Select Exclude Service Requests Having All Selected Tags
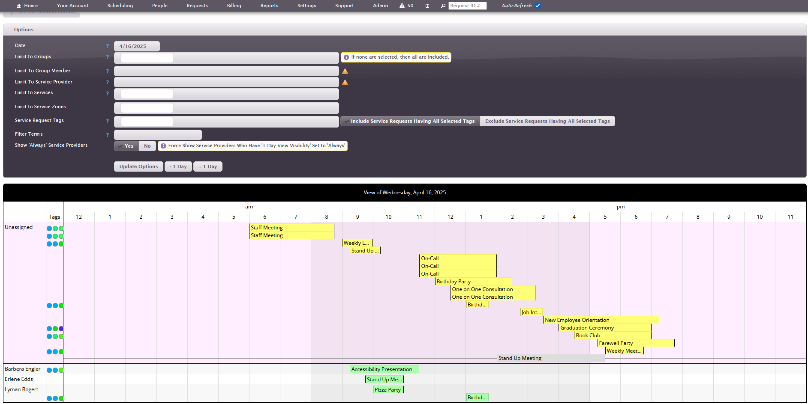808x404 pixels. (547, 121)
